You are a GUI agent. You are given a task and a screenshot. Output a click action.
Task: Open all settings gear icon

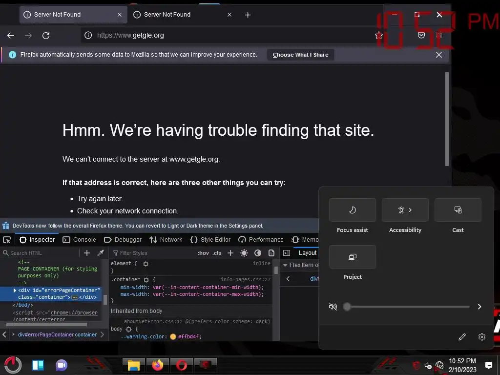point(482,337)
